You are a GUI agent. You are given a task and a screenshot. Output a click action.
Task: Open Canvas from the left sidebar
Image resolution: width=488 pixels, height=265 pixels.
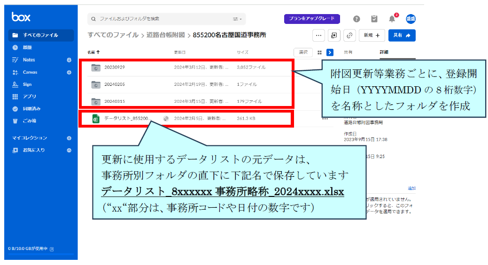[30, 72]
